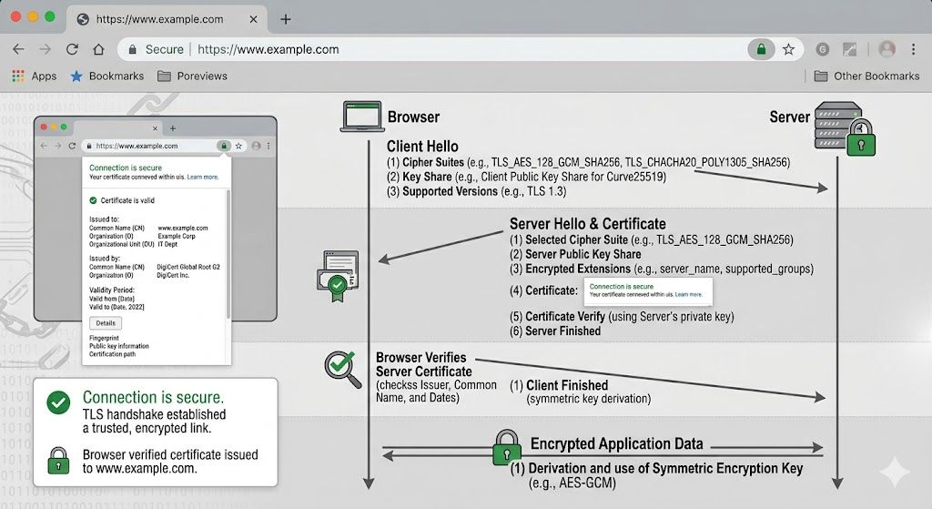Click the browser forward arrow
Viewport: 932px width, 509px height.
coord(46,49)
